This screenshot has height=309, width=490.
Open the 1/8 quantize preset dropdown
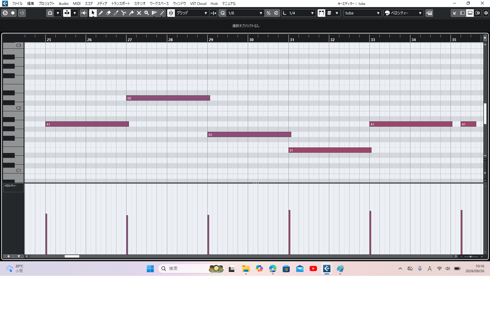point(245,13)
